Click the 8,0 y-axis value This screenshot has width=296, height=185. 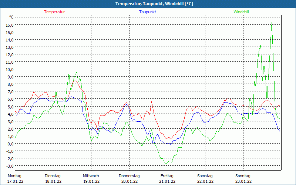click(11, 84)
